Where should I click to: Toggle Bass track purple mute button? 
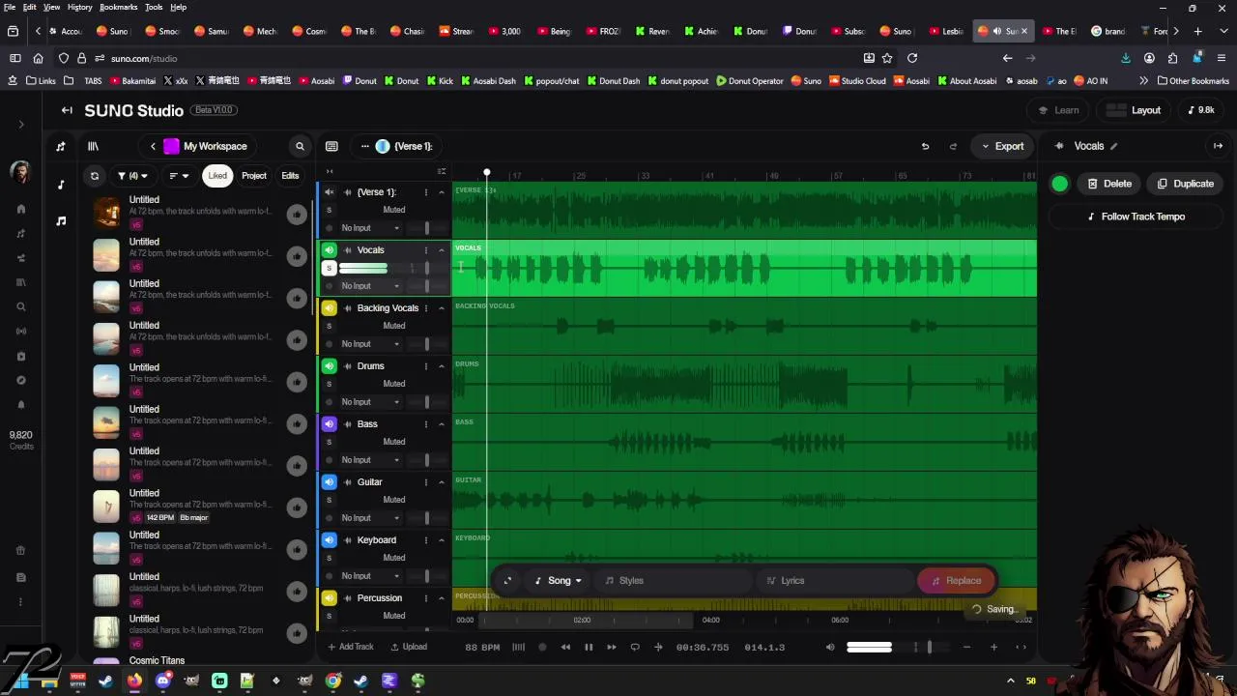tap(329, 424)
